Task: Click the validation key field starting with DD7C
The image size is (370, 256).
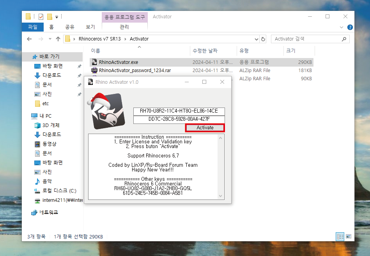Action: tap(179, 119)
